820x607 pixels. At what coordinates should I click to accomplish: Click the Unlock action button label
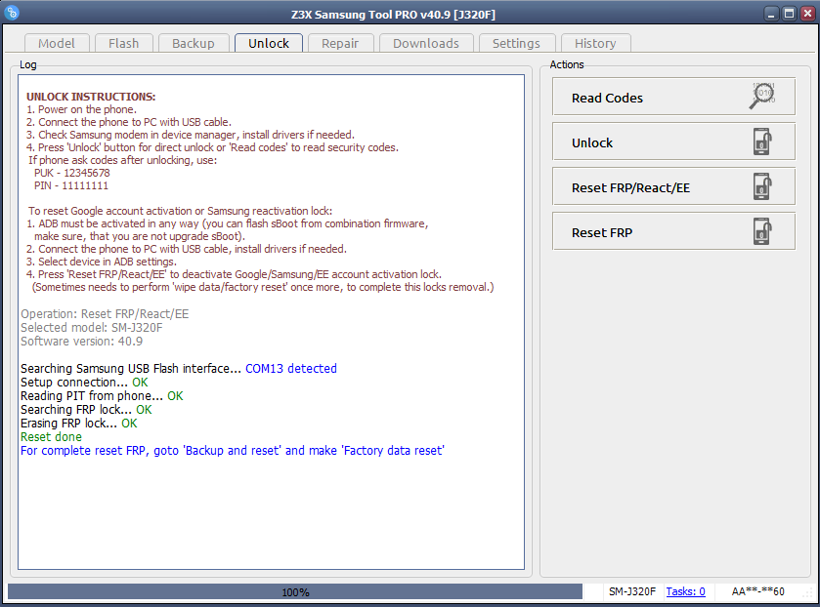click(592, 142)
